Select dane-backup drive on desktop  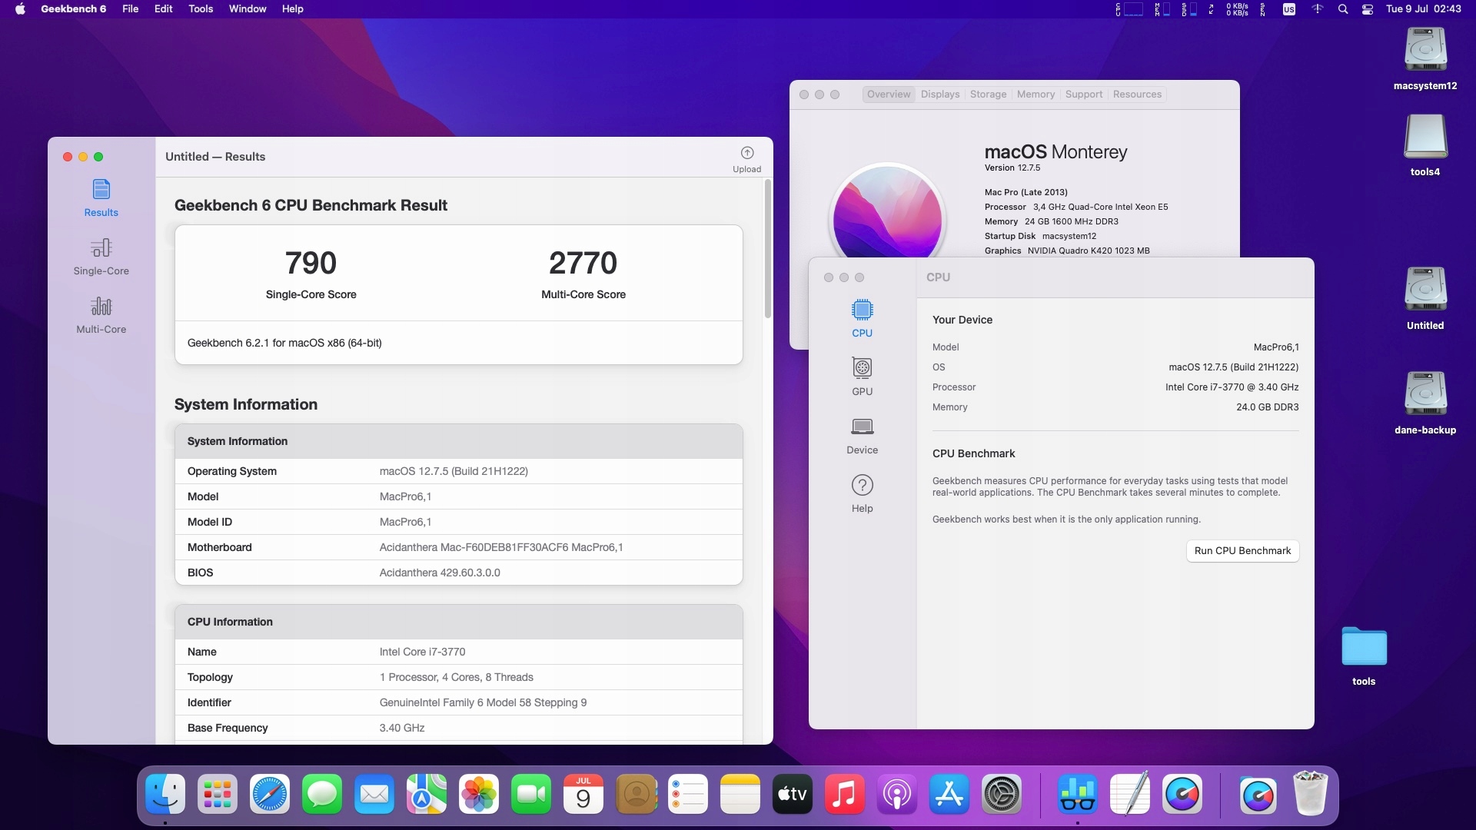(x=1425, y=403)
